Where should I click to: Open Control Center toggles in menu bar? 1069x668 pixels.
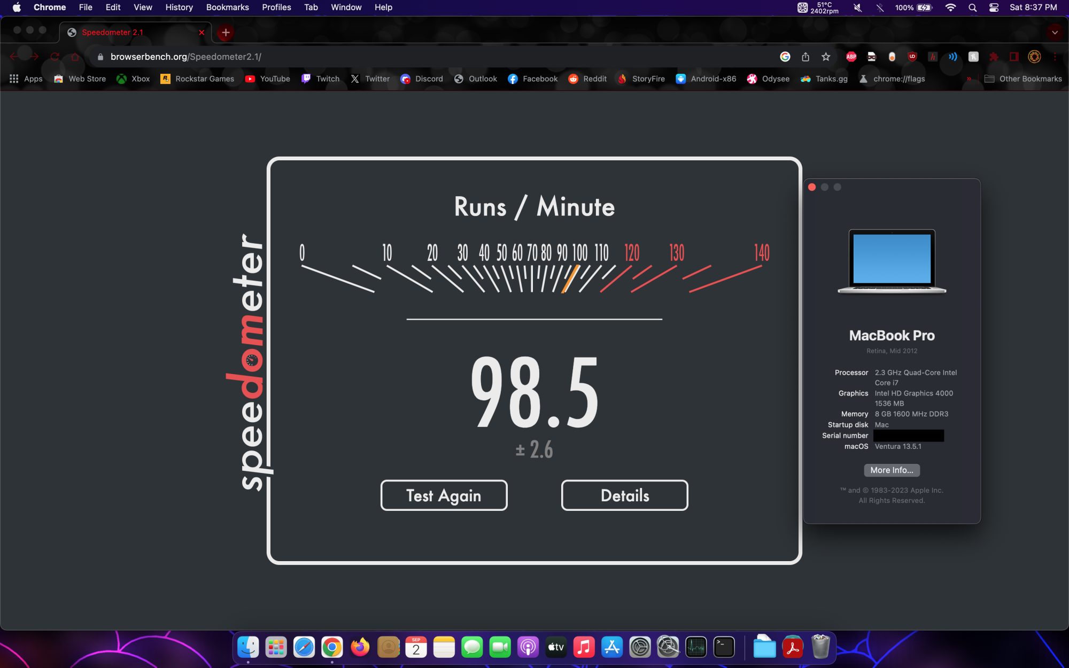[994, 7]
